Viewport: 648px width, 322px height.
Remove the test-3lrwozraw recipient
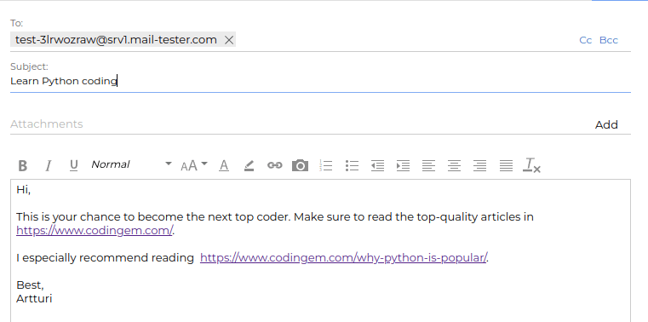tap(229, 40)
